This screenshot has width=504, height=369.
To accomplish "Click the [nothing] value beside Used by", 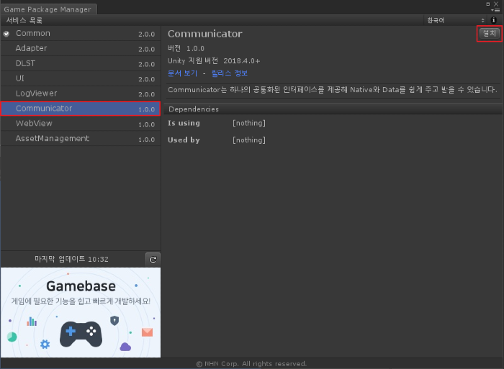I will point(249,140).
